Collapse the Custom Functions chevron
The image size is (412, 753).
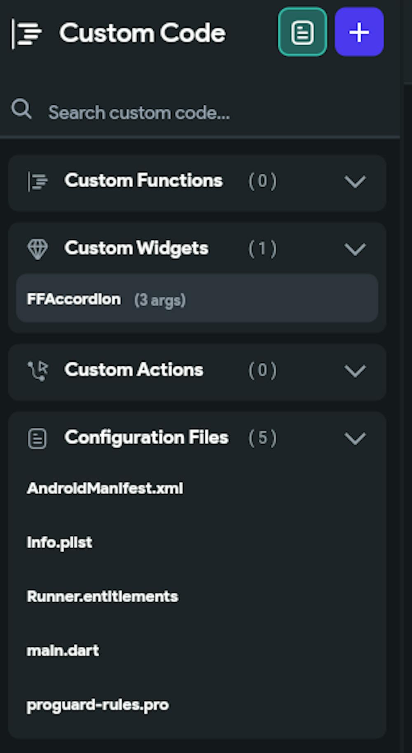(355, 181)
